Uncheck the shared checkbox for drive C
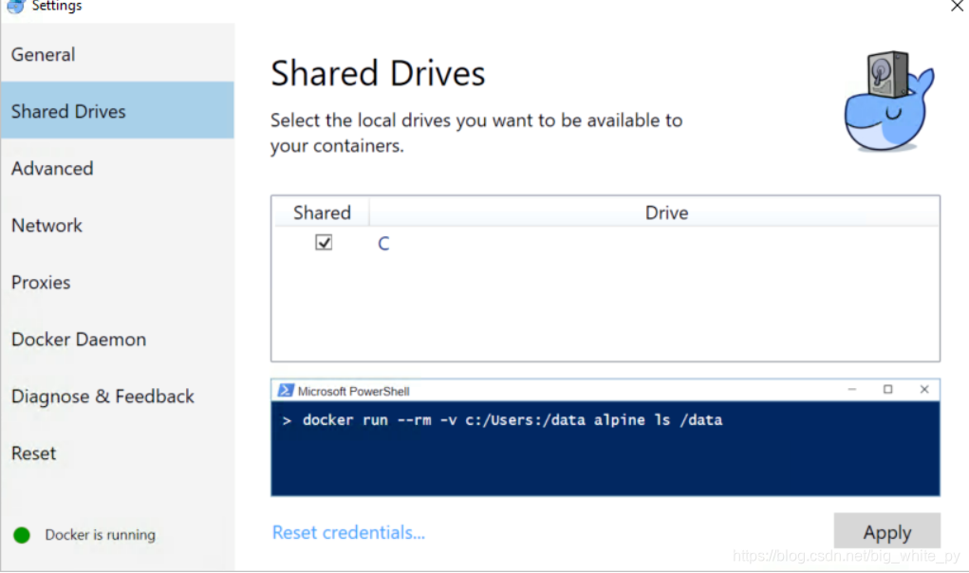This screenshot has height=573, width=969. [324, 242]
